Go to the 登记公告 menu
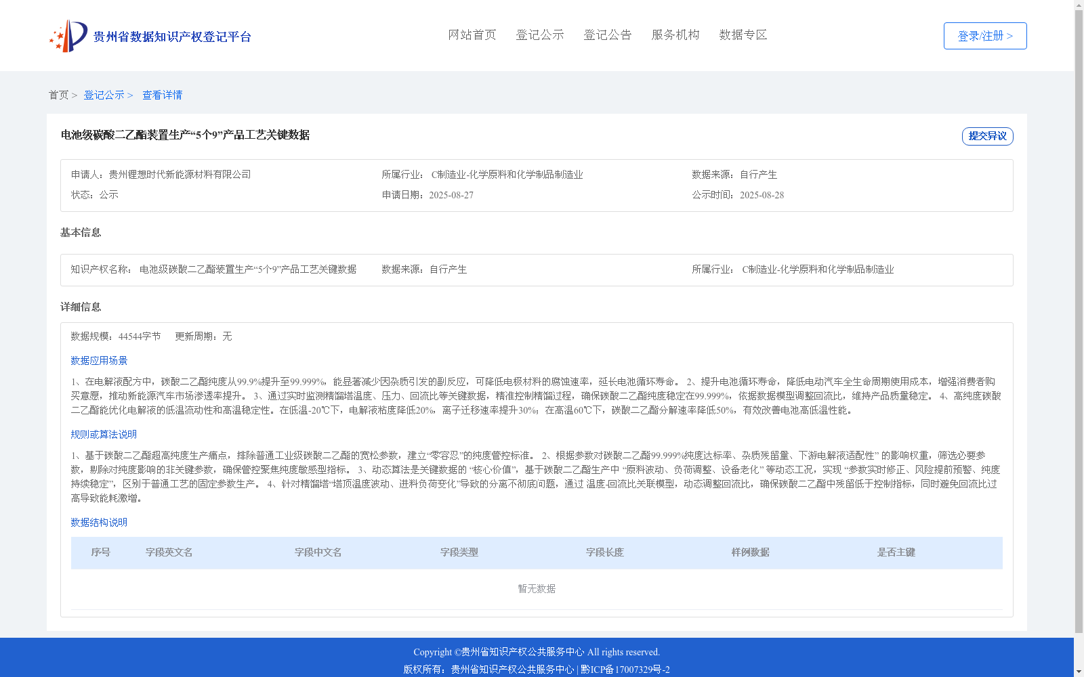Viewport: 1084px width, 677px height. coord(608,35)
